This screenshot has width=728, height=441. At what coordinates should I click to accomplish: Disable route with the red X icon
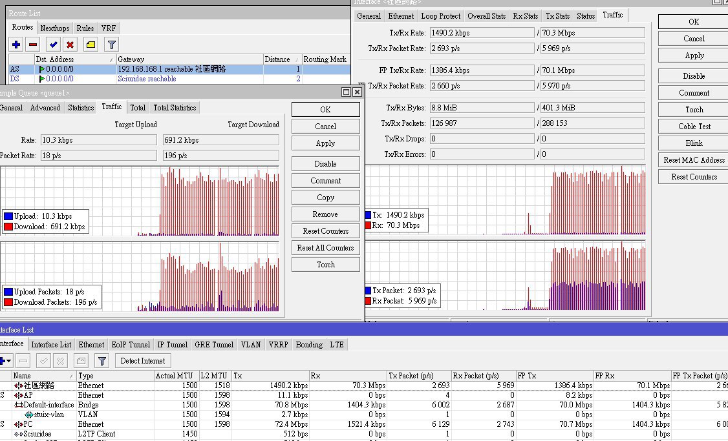(70, 45)
